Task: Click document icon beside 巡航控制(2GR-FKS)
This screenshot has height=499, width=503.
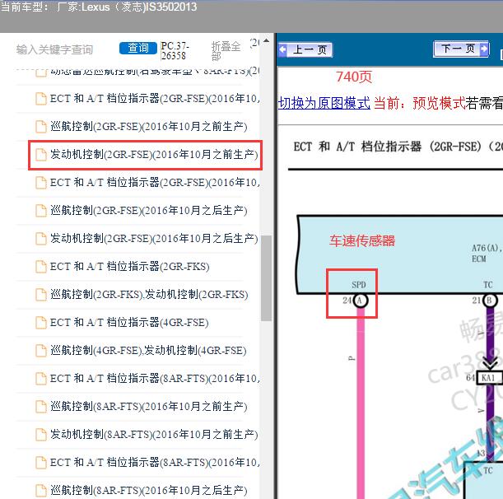Action: pyautogui.click(x=40, y=295)
